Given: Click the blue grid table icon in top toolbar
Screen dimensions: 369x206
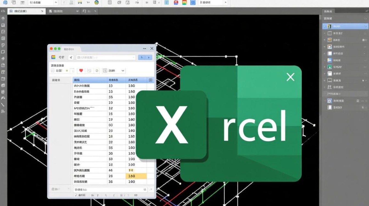Looking at the screenshot, I should pos(166,2).
